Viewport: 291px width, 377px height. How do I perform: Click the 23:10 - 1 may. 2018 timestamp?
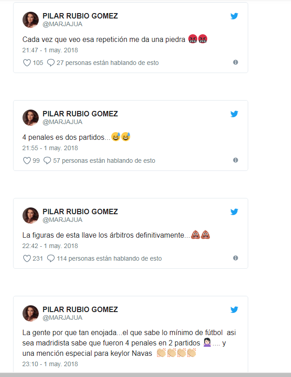point(50,364)
